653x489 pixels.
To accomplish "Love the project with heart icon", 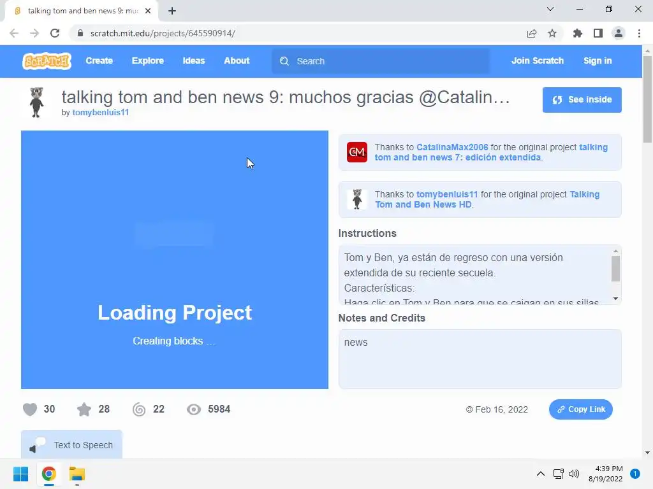I will 30,409.
